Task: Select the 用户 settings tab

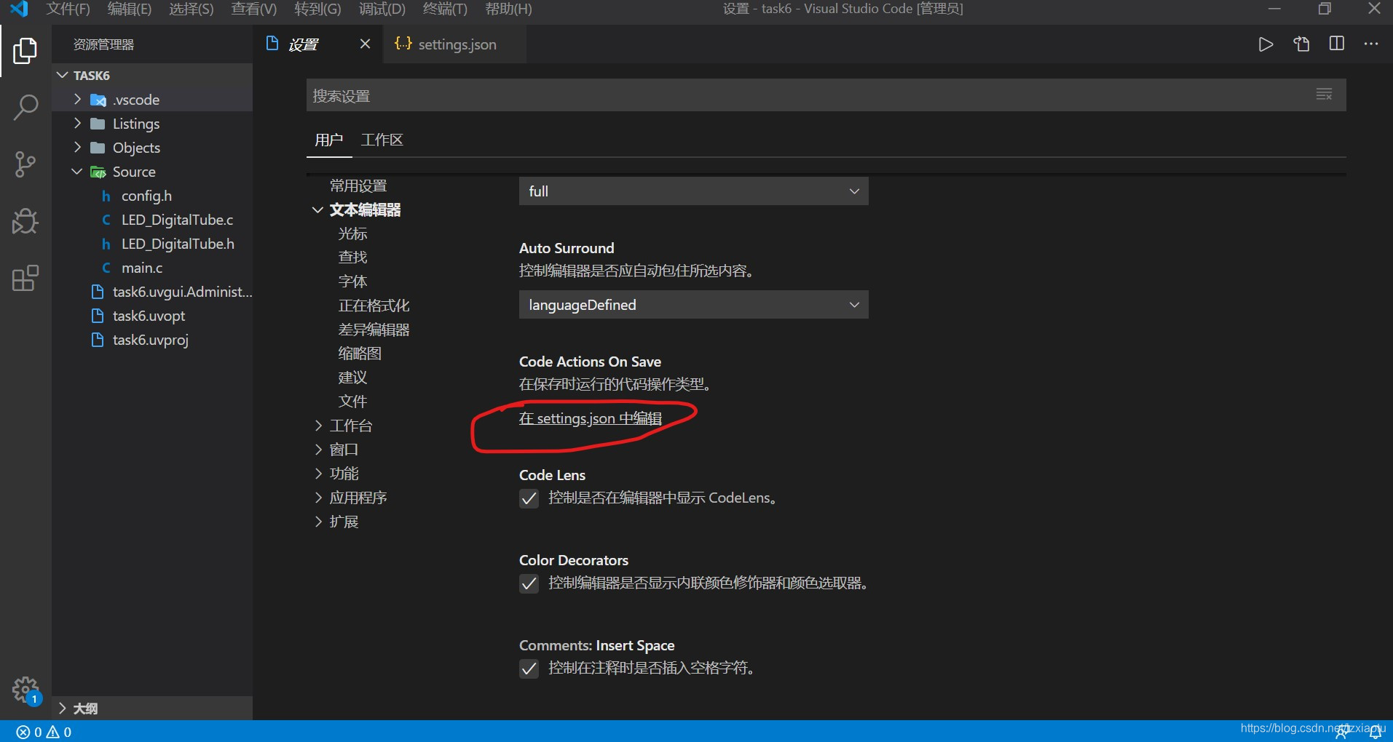Action: (329, 140)
